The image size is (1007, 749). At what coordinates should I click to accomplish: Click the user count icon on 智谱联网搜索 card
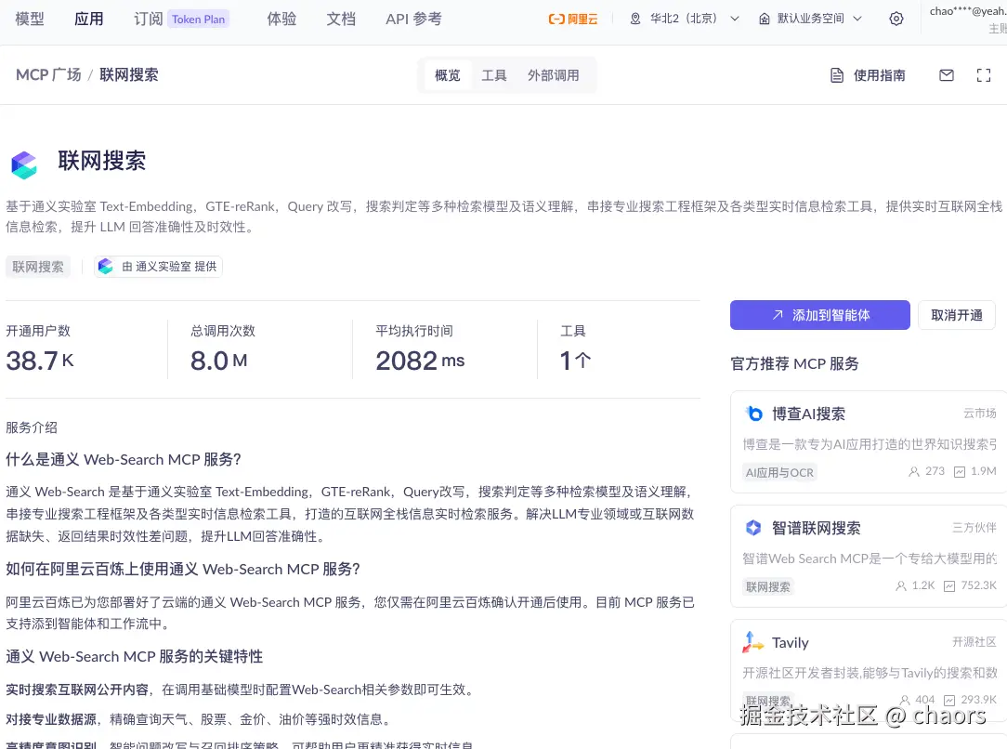point(901,585)
